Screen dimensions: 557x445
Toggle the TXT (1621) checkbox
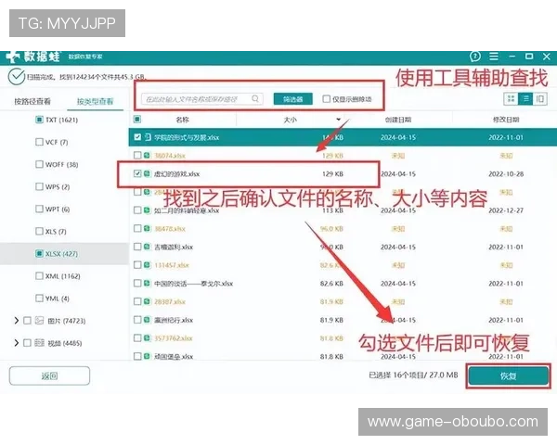(x=39, y=120)
